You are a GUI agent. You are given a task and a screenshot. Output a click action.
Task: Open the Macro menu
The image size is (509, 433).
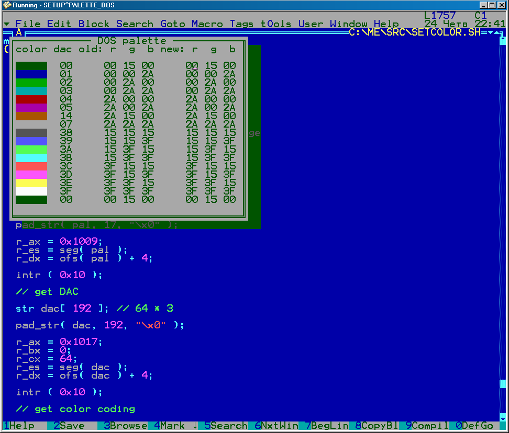[x=207, y=24]
